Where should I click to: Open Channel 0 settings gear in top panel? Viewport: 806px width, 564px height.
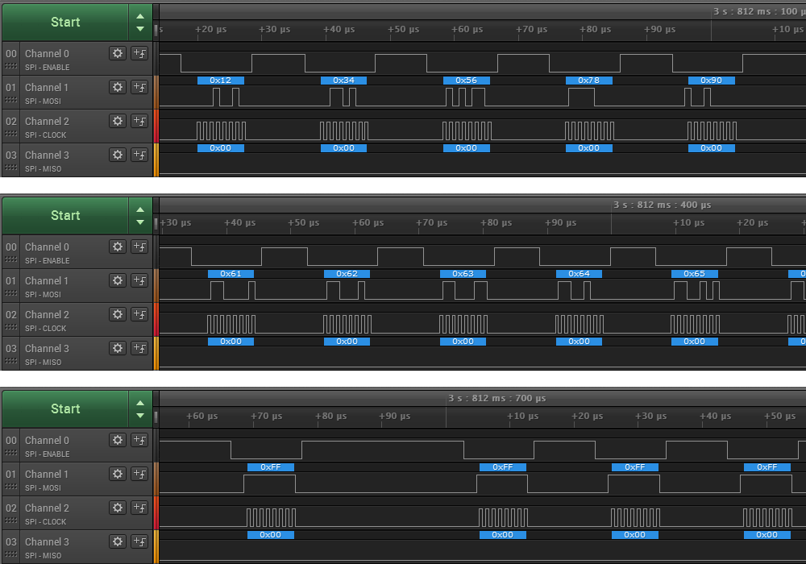[118, 53]
